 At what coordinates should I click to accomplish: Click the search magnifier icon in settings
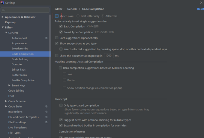(x=3, y=10)
